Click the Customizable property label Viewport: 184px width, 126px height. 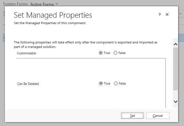click(26, 53)
